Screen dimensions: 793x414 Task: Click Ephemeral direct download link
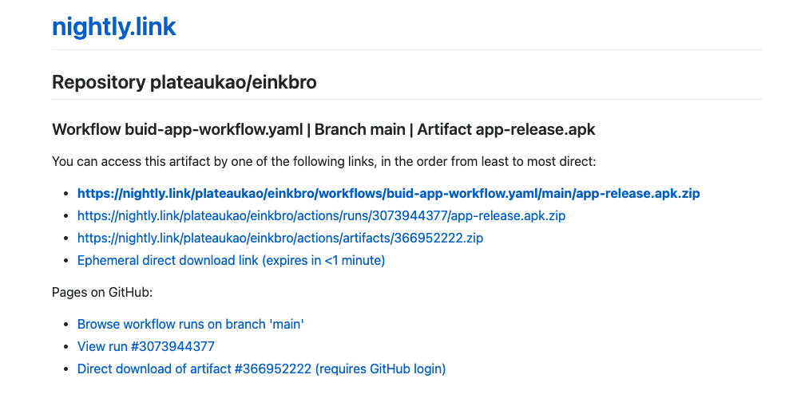click(x=231, y=261)
